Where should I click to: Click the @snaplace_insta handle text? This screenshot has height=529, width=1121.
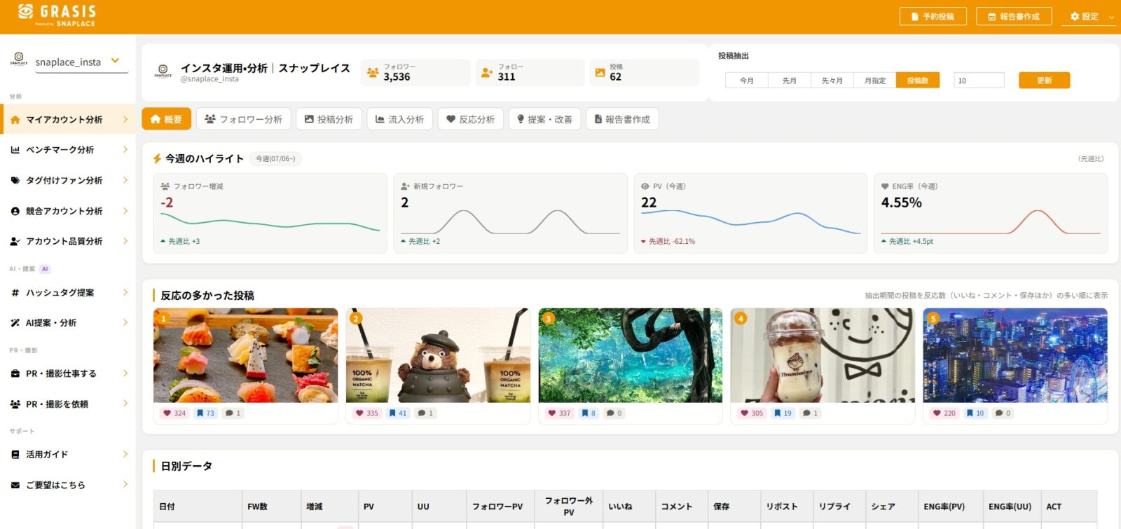209,79
